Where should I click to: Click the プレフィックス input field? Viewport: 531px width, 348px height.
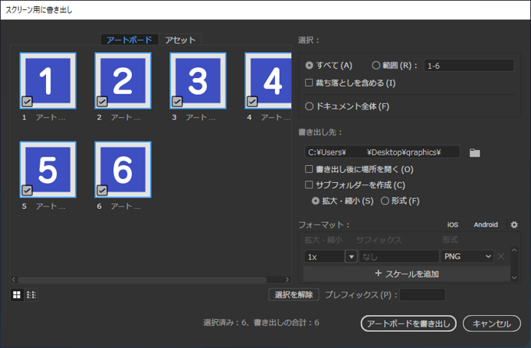point(422,294)
